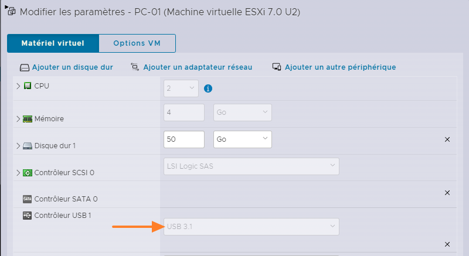The height and width of the screenshot is (256, 469).
Task: Open the disk size unit dropdown (Go)
Action: tap(242, 139)
